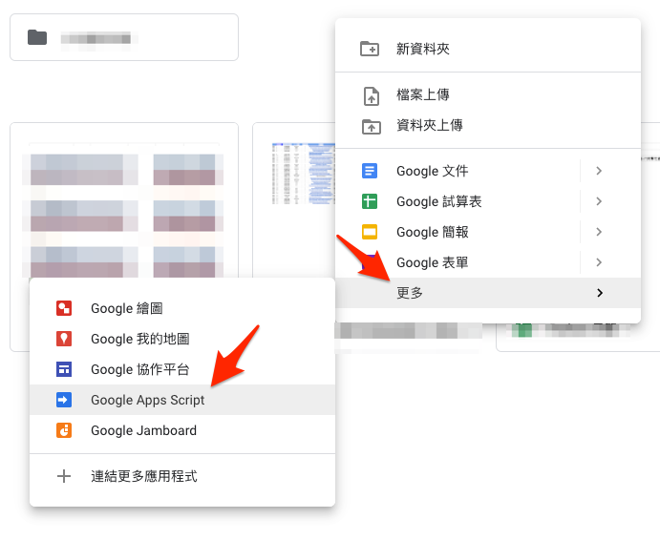Click the folder upload icon

tap(370, 126)
